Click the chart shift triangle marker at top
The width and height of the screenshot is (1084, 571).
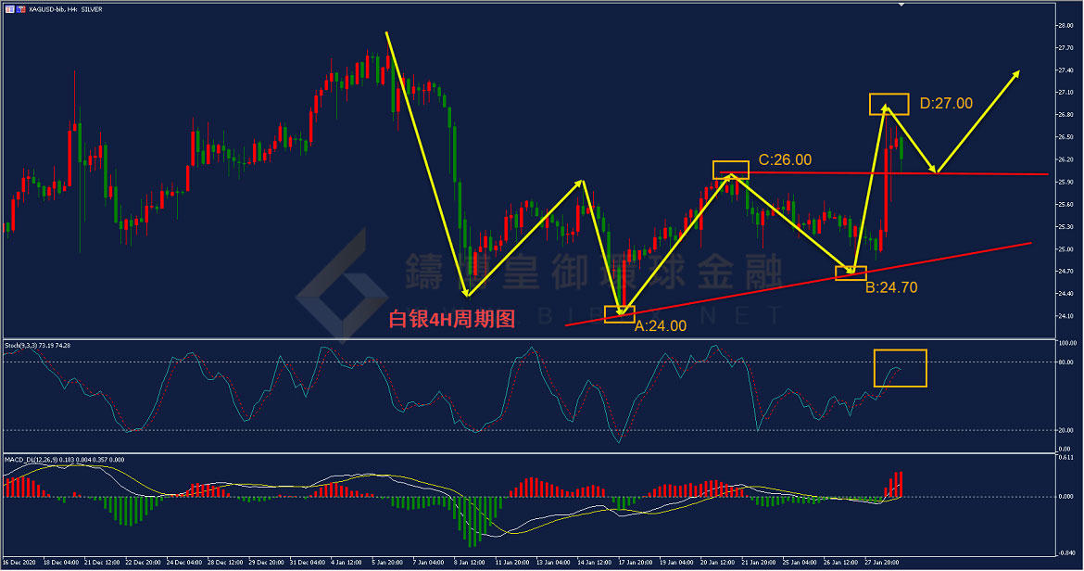click(x=901, y=4)
